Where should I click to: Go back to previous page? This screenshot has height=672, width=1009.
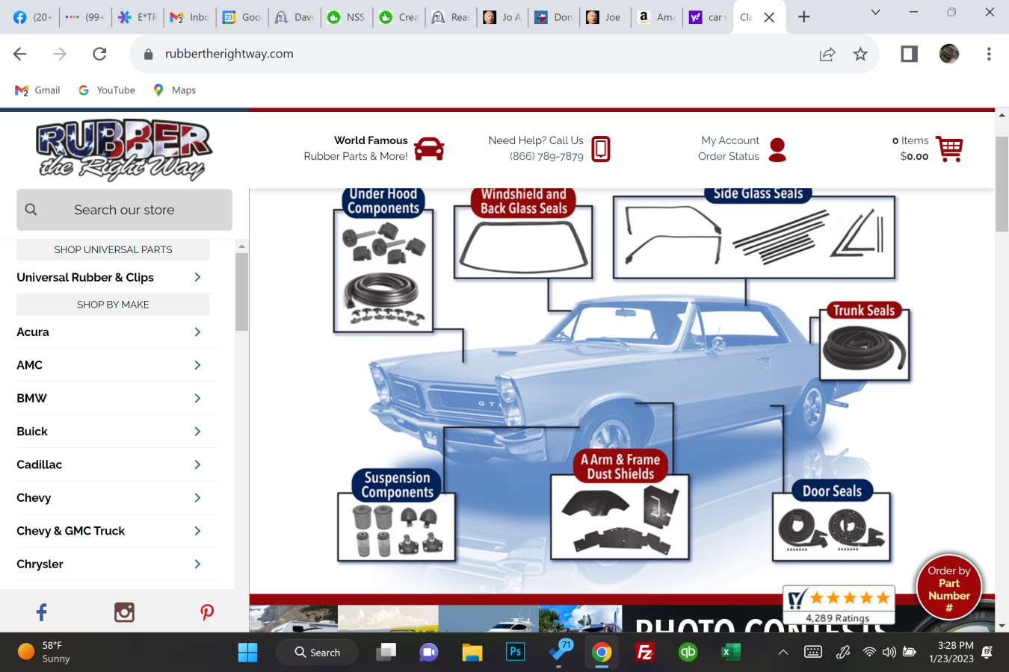[x=20, y=54]
